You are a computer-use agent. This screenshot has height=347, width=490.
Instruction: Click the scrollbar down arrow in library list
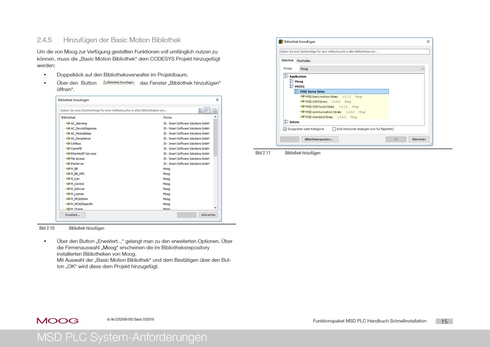(215, 208)
